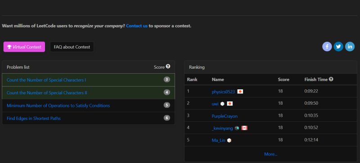Image resolution: width=360 pixels, height=163 pixels.
Task: Open Find Edges in Shortest Paths problem
Action: pyautogui.click(x=34, y=119)
